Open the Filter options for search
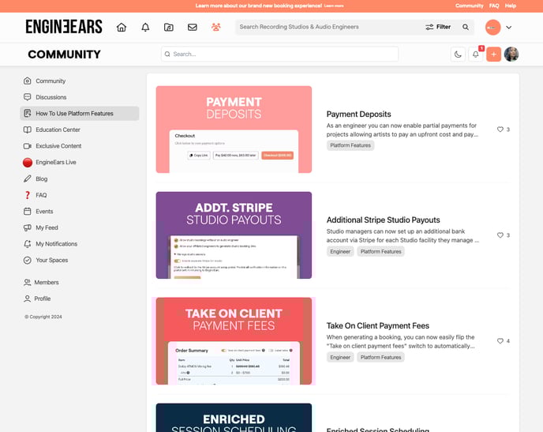This screenshot has height=432, width=543. pos(438,27)
